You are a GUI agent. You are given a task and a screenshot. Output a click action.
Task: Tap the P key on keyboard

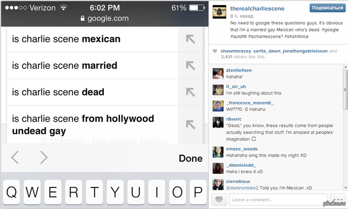[x=198, y=193]
